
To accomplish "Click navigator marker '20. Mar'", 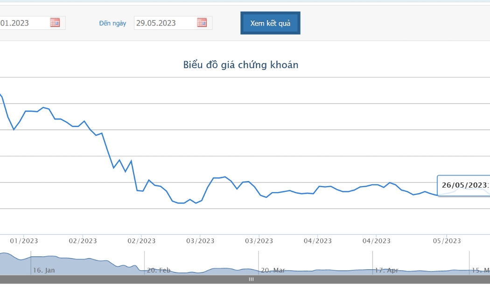I will point(273,270).
